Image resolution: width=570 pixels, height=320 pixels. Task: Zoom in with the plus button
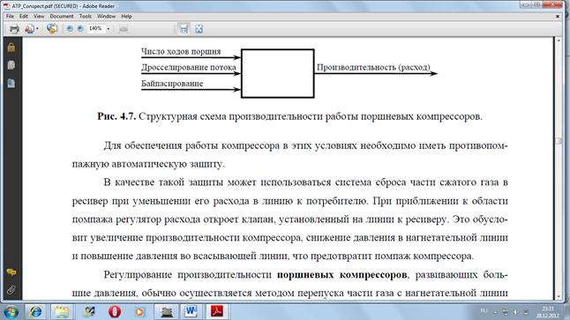click(80, 29)
